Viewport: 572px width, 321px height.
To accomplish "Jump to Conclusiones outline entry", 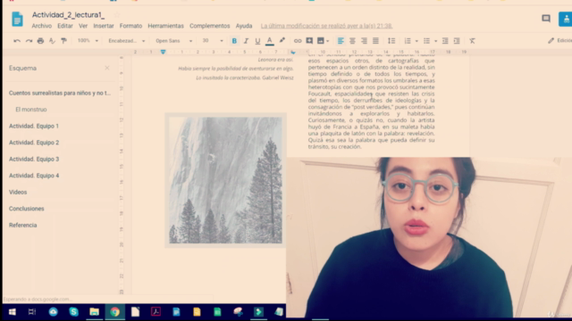I will [26, 209].
